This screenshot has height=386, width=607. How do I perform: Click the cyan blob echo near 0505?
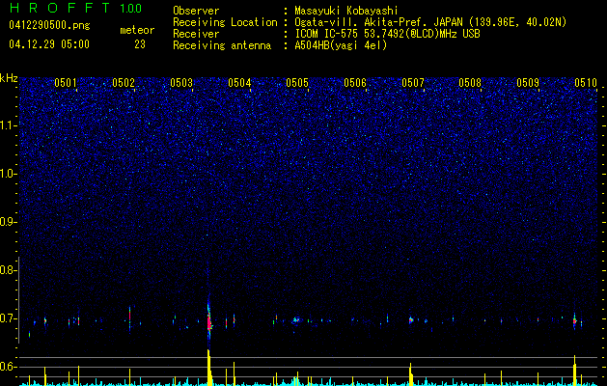(296, 319)
